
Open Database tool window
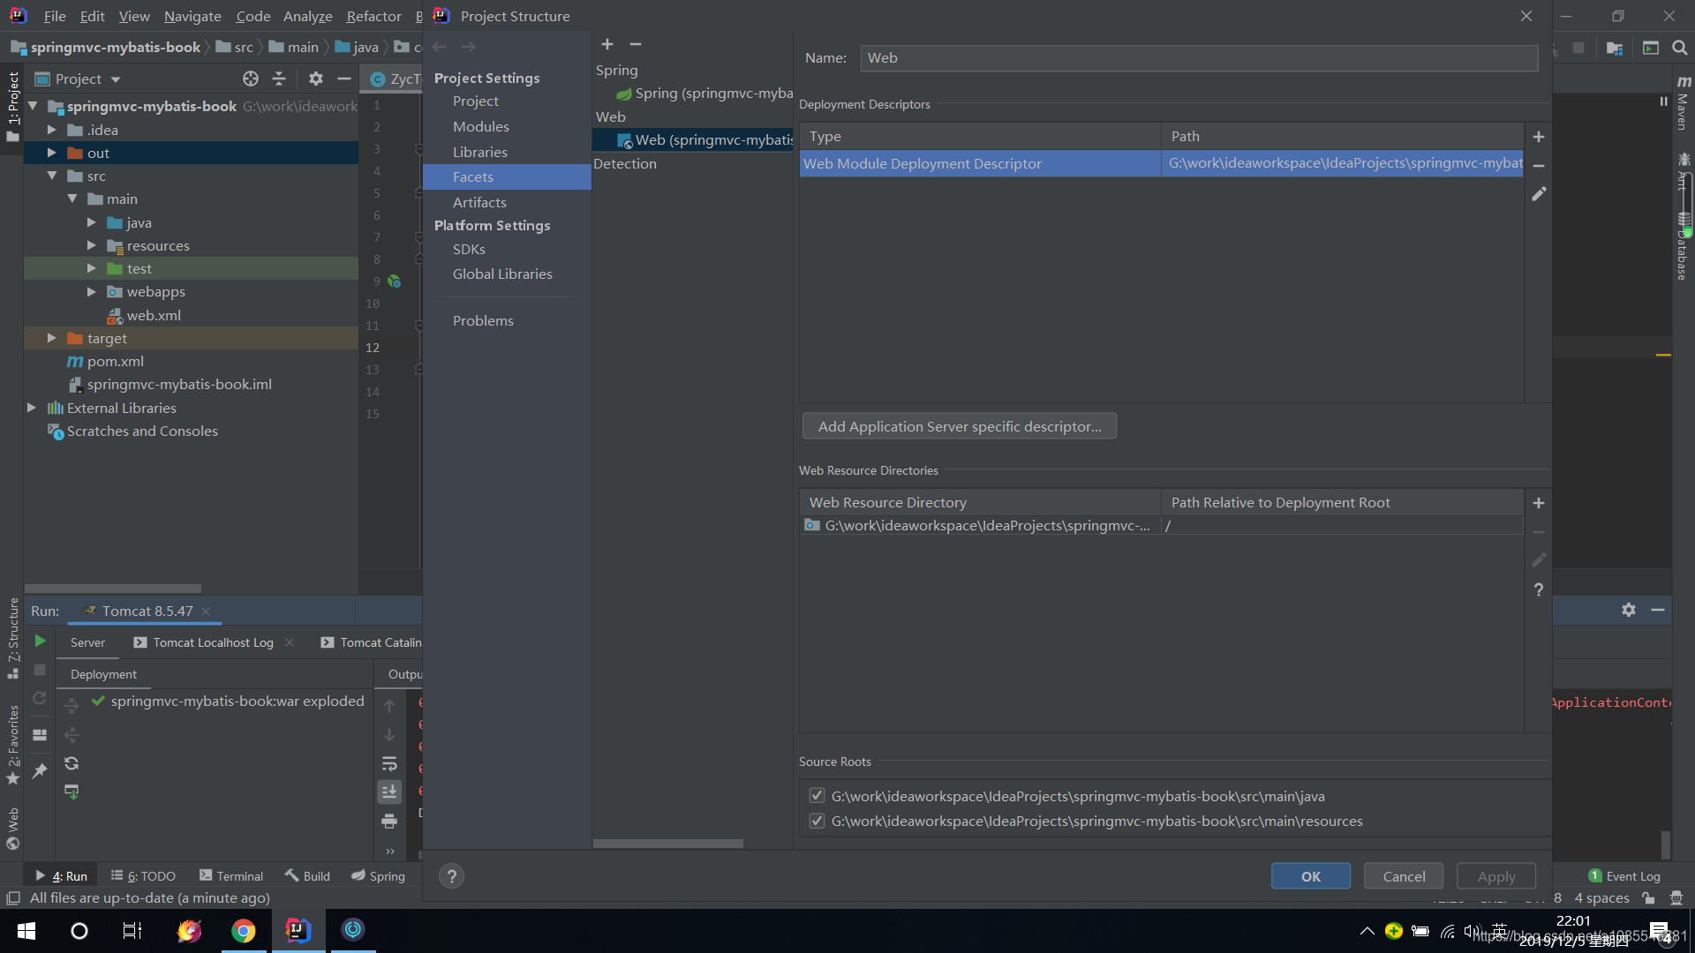(1684, 249)
